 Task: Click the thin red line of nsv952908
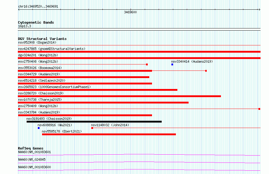[139, 45]
